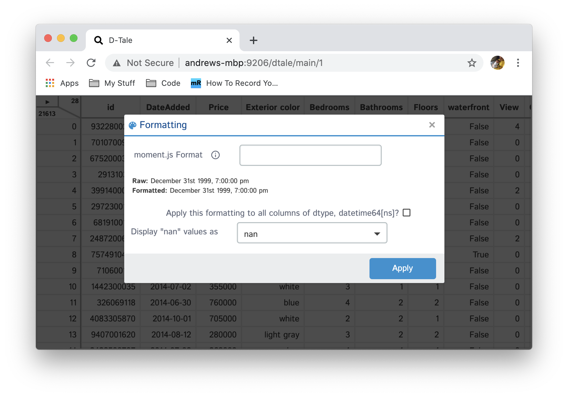Bookmark this page with the star icon
The width and height of the screenshot is (568, 397).
tap(472, 63)
